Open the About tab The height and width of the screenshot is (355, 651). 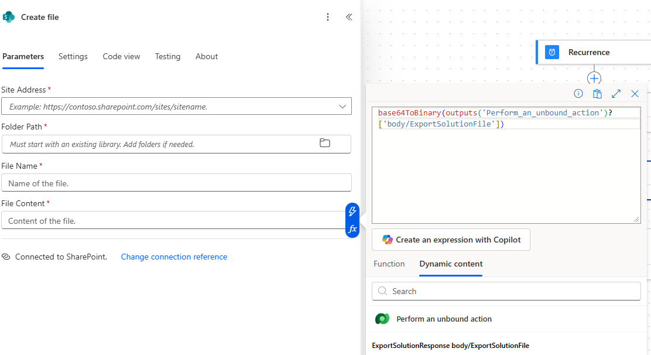(x=206, y=56)
